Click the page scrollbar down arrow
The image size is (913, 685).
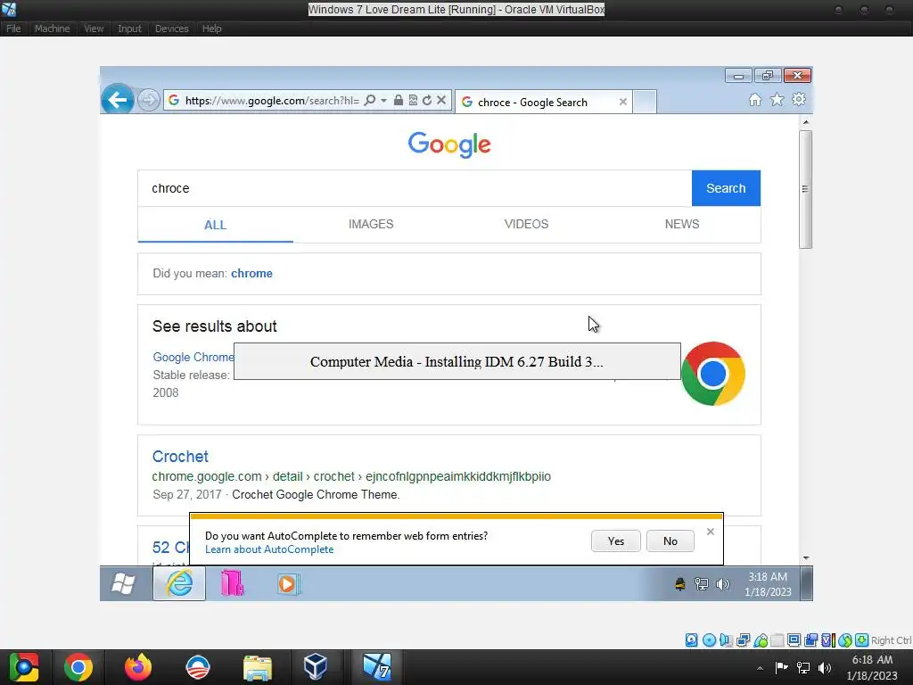[x=806, y=558]
